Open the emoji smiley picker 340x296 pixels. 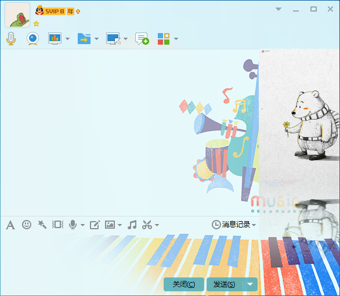pos(27,225)
